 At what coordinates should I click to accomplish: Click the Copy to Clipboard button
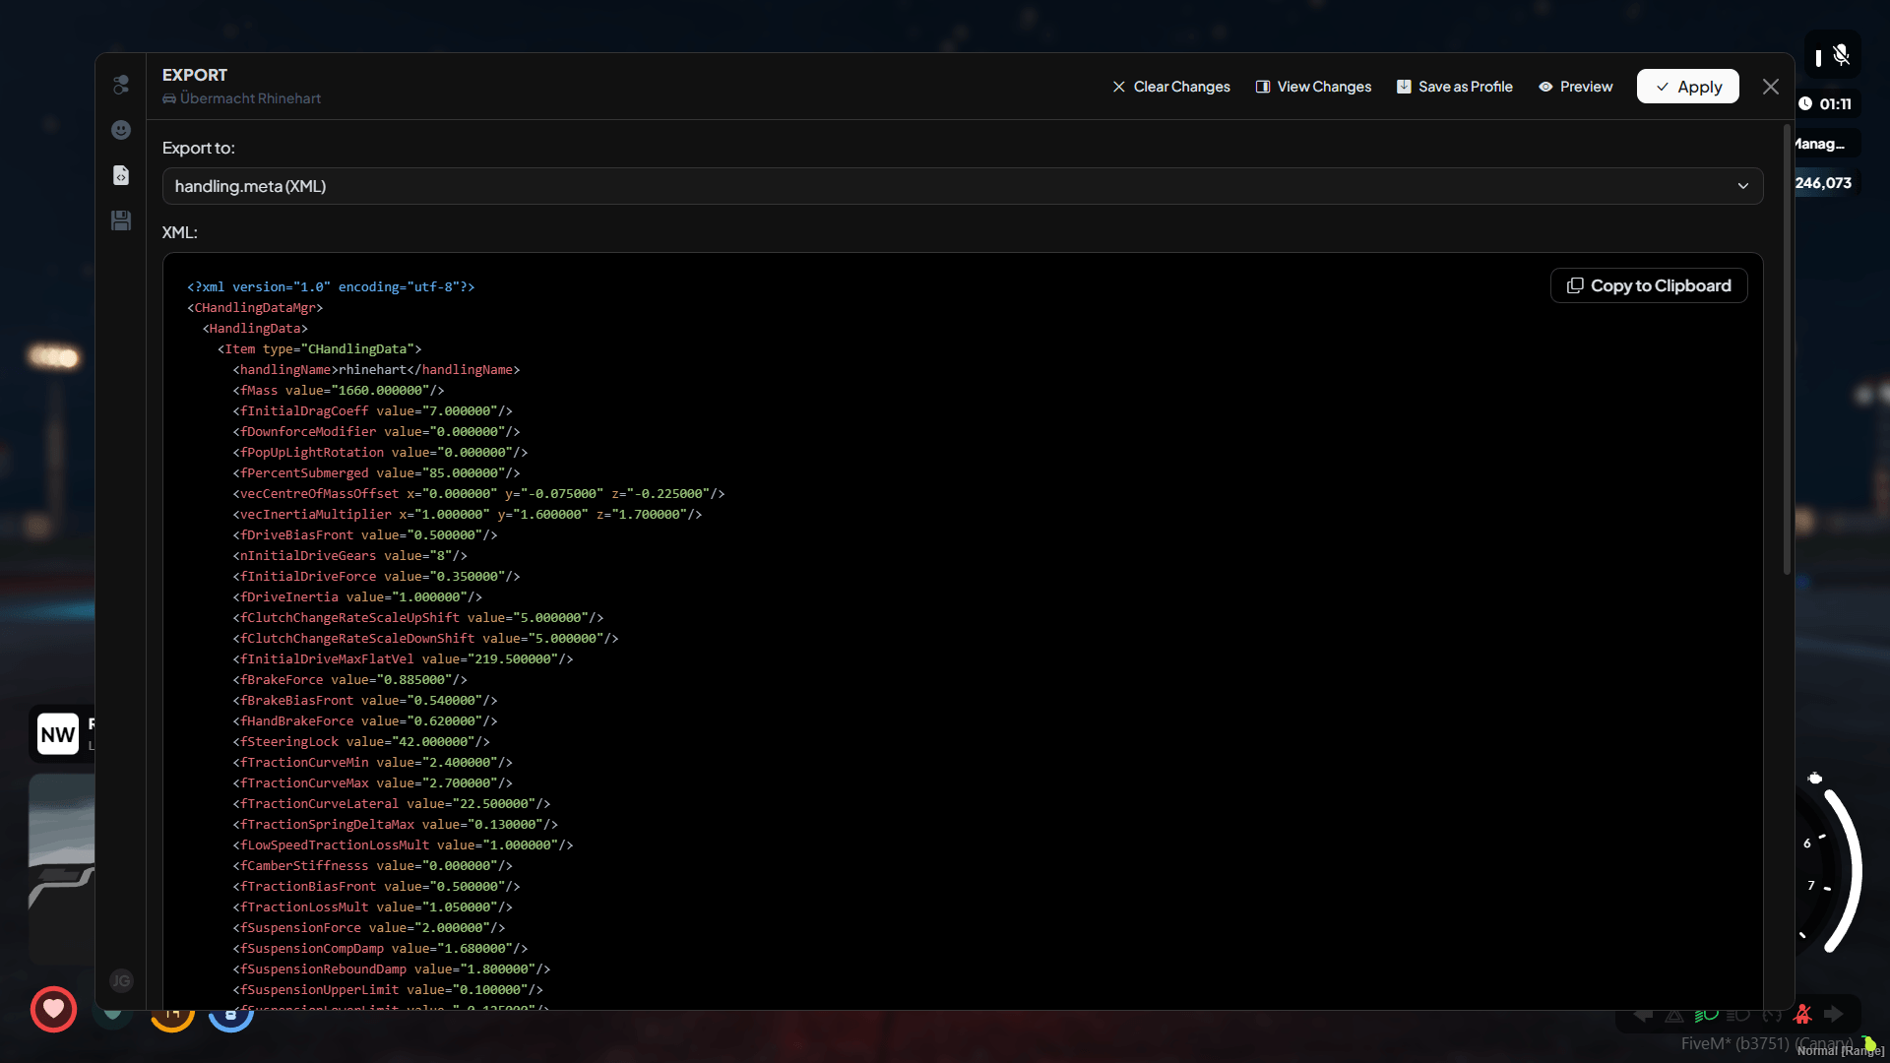1648,285
